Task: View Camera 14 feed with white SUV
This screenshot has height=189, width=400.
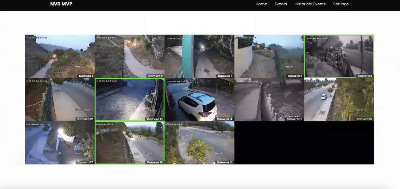Action: tap(199, 100)
